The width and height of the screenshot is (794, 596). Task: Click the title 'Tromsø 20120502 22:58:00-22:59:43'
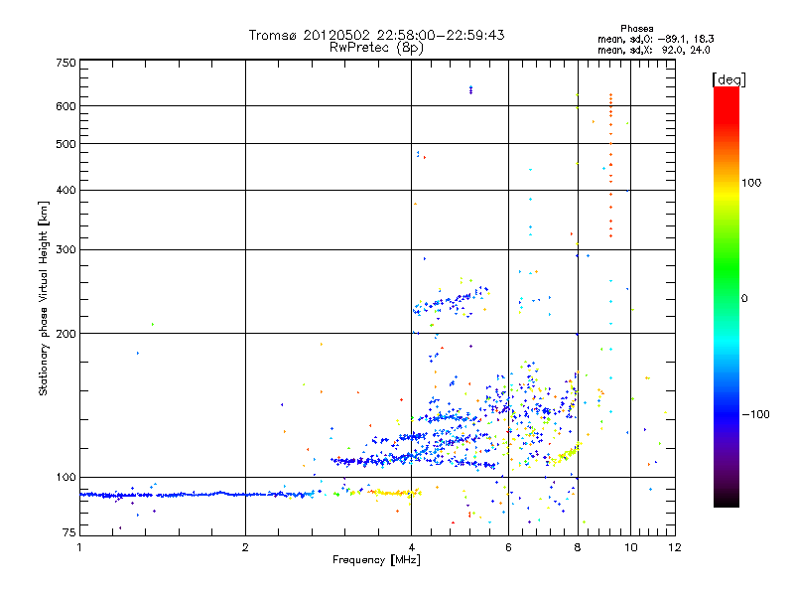(376, 35)
